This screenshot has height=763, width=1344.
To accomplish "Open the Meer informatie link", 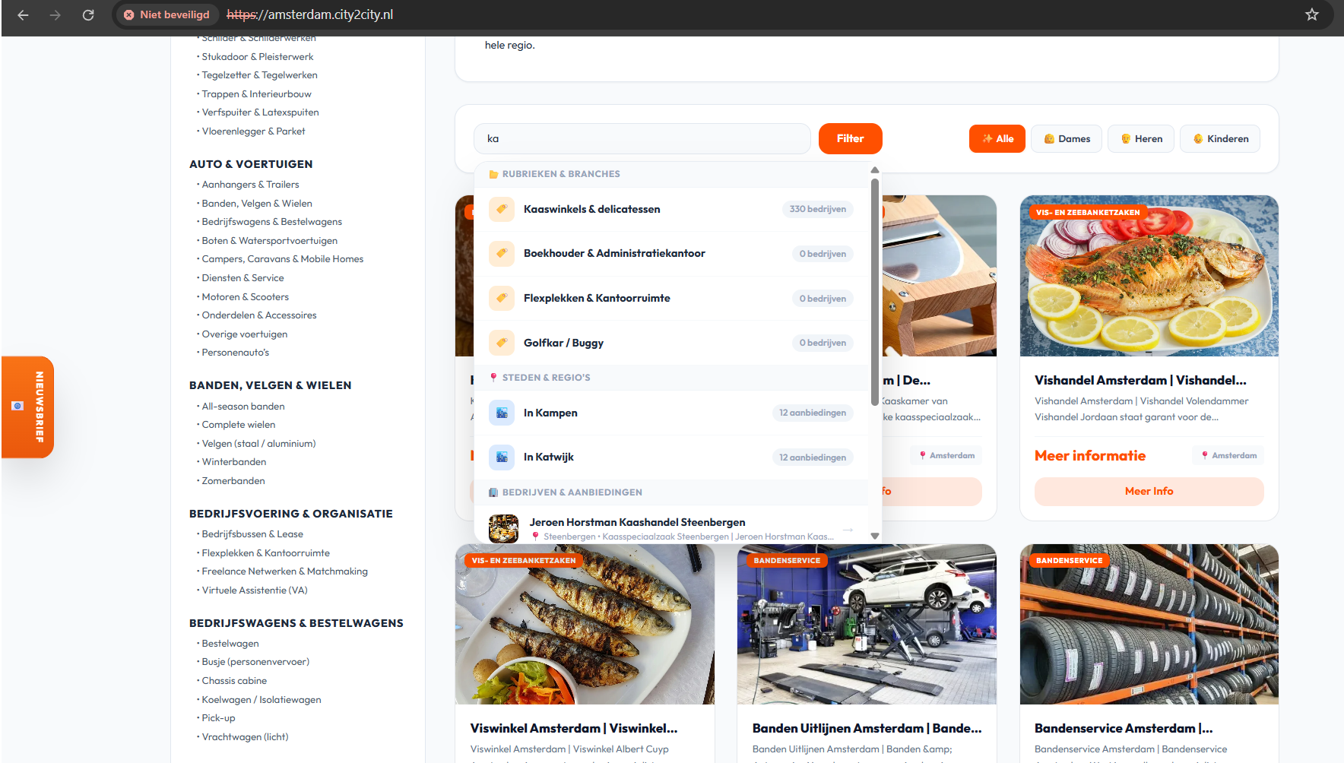I will pyautogui.click(x=1090, y=455).
